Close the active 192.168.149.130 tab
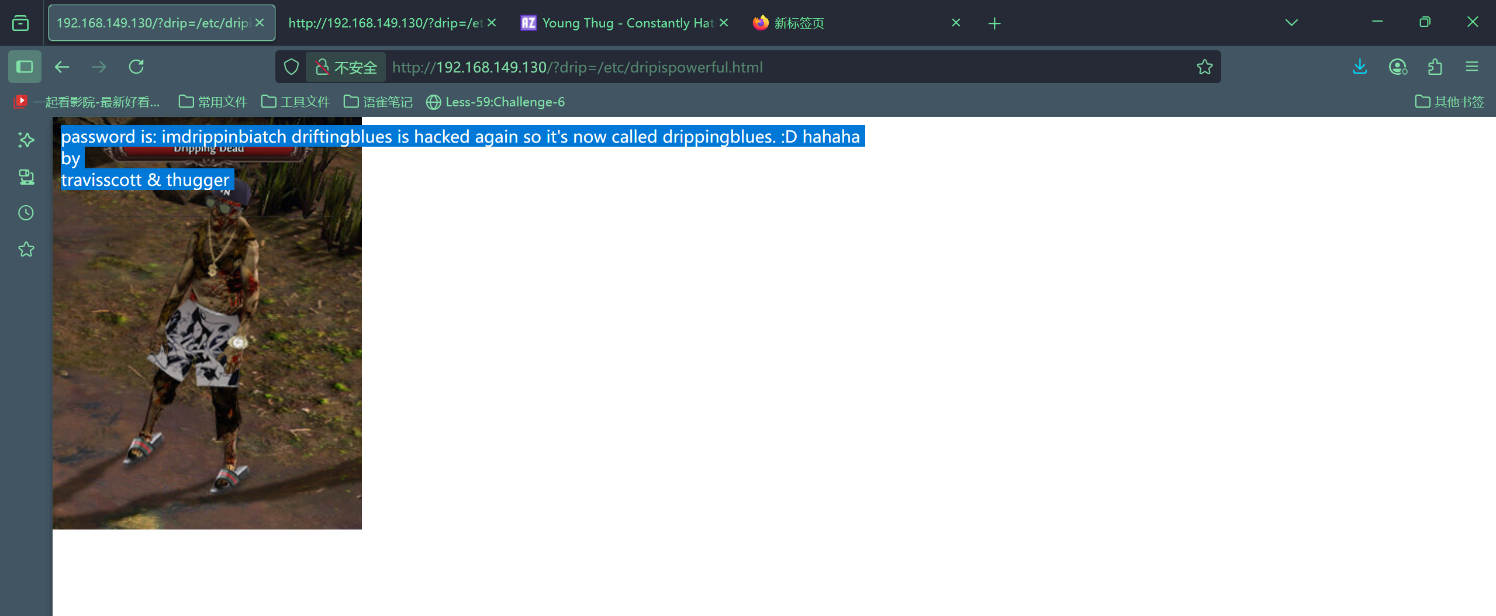This screenshot has width=1496, height=616. (x=260, y=23)
